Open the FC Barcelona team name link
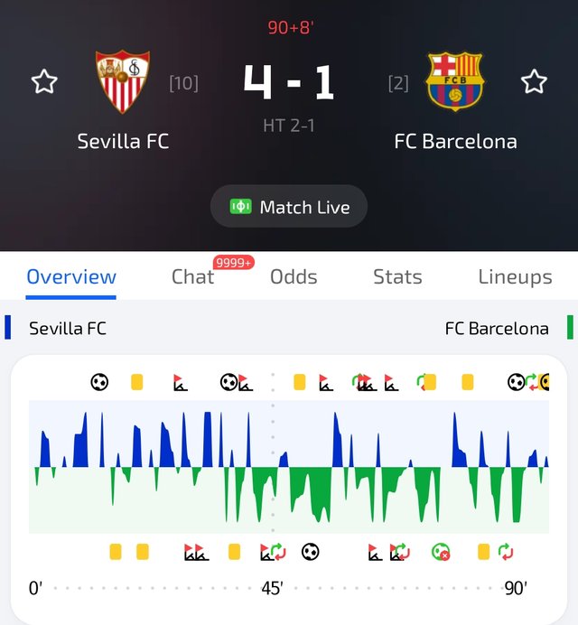 click(x=455, y=141)
